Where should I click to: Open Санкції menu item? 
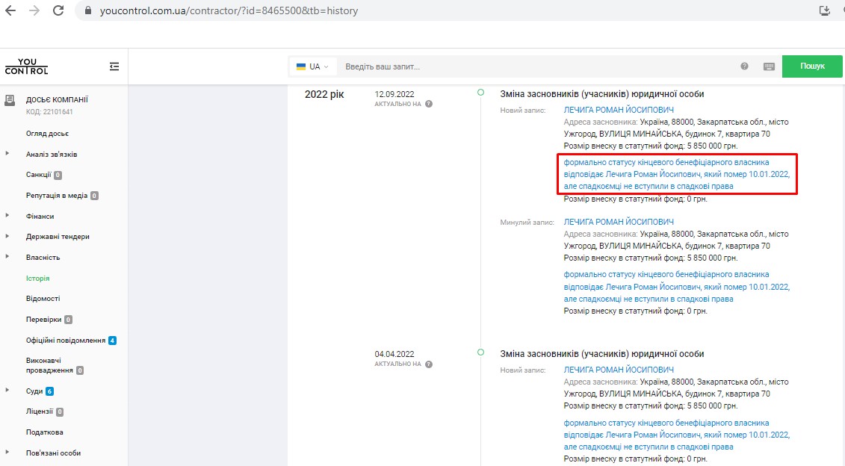point(39,175)
